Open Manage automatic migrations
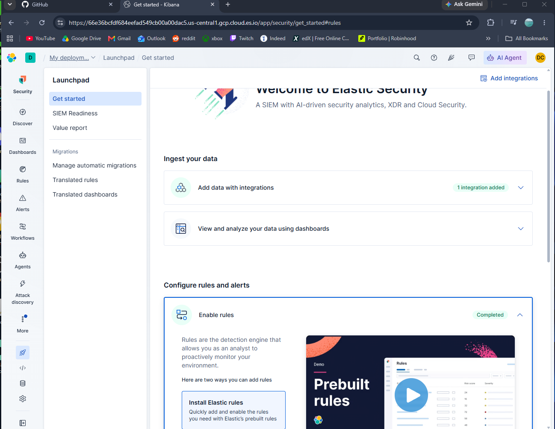 click(x=95, y=165)
